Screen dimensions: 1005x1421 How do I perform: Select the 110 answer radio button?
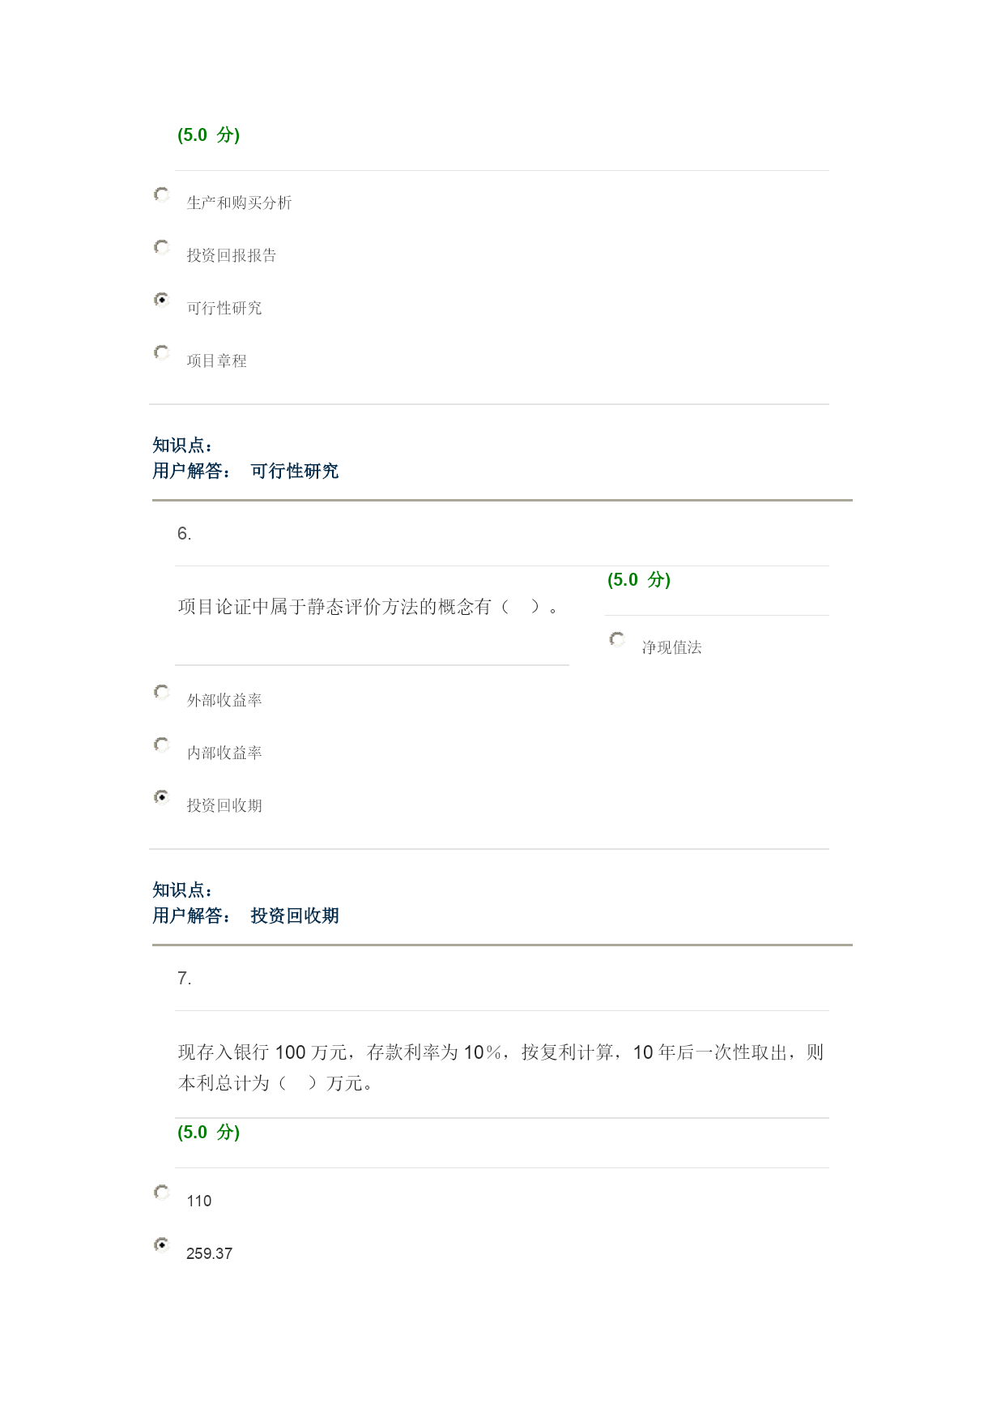[x=162, y=1193]
